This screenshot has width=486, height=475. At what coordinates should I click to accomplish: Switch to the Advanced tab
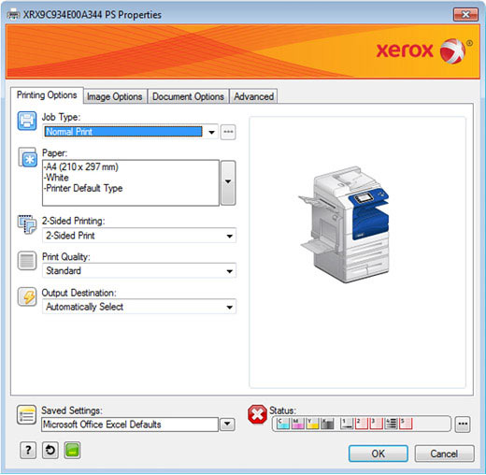[253, 96]
